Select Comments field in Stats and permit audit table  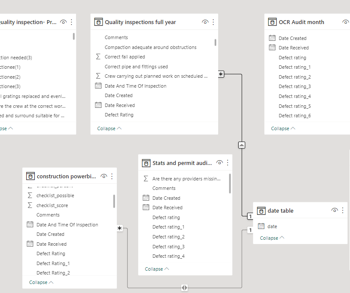[x=164, y=188]
